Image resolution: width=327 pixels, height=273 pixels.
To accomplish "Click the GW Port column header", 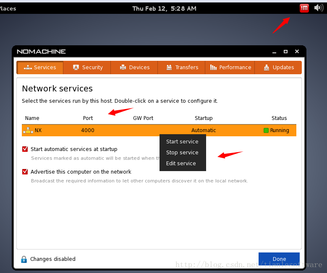I will click(x=143, y=118).
